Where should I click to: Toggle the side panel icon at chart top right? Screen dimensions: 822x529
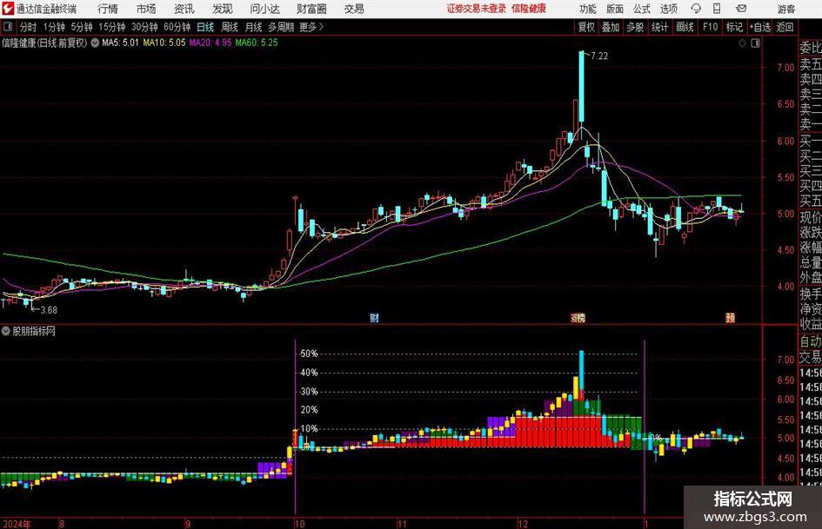755,43
